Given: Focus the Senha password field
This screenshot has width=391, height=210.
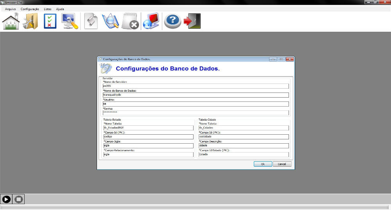Looking at the screenshot, I should tap(195, 113).
